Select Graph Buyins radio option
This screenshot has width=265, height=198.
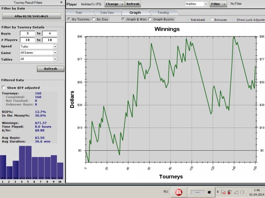pos(150,19)
